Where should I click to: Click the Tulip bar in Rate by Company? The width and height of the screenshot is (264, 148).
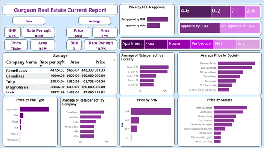pos(88,122)
